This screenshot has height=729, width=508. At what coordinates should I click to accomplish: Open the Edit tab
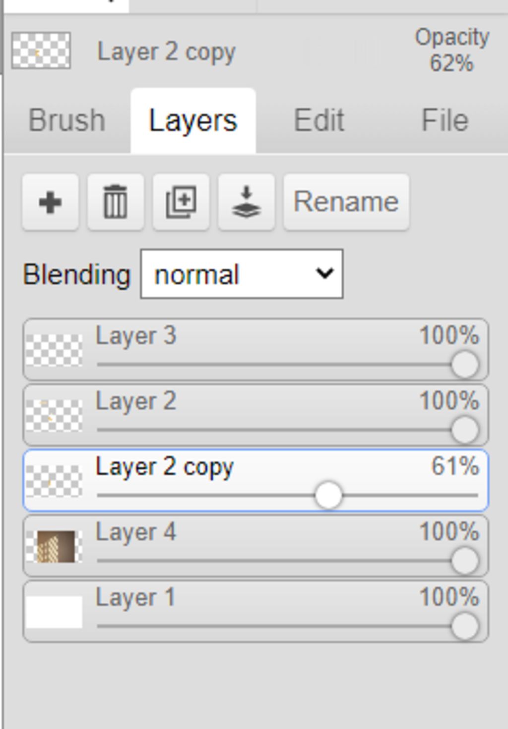click(319, 121)
